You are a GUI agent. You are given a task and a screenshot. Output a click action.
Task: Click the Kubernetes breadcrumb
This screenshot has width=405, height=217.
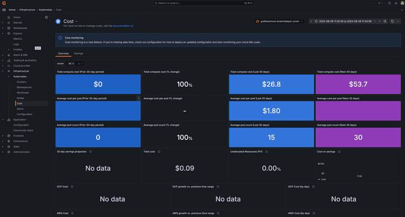click(x=45, y=10)
